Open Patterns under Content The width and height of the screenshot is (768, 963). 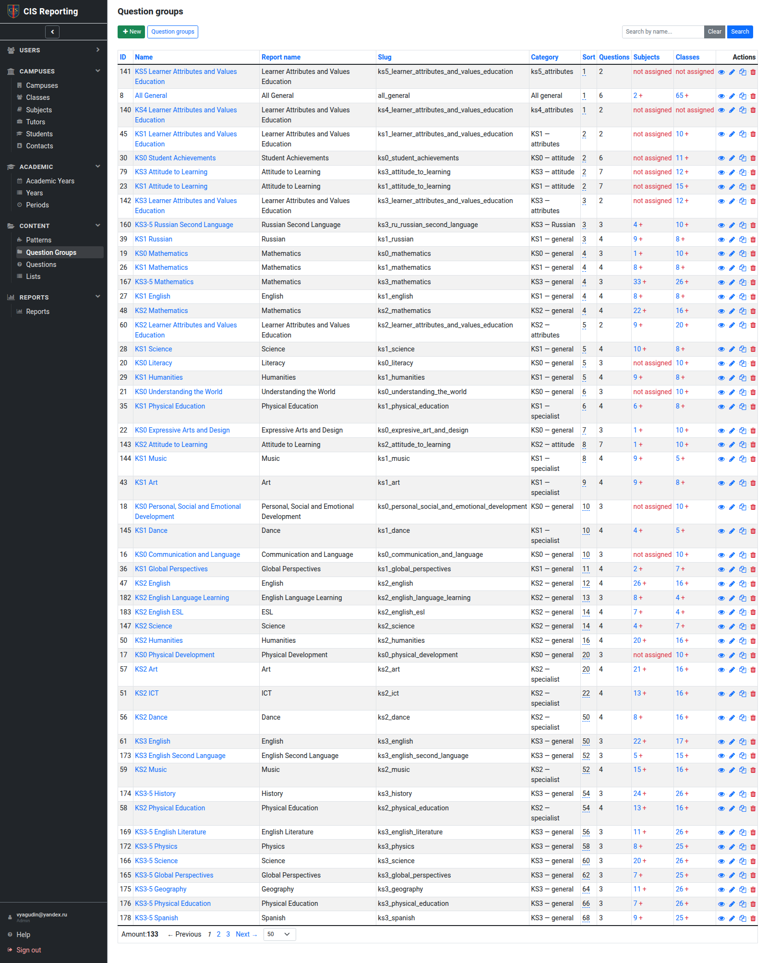click(38, 240)
